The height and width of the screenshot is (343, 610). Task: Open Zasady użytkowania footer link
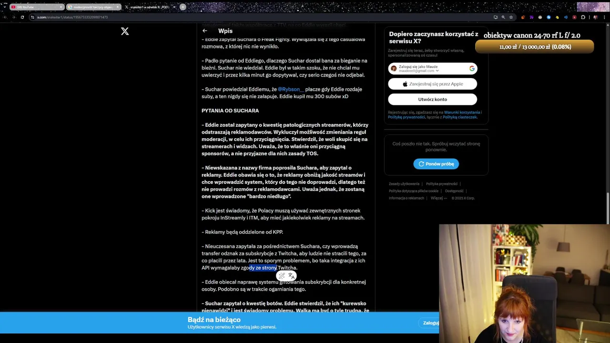[404, 184]
